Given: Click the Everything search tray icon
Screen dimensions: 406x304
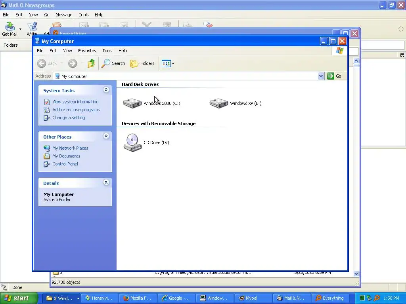Looking at the screenshot, I should pos(377,298).
